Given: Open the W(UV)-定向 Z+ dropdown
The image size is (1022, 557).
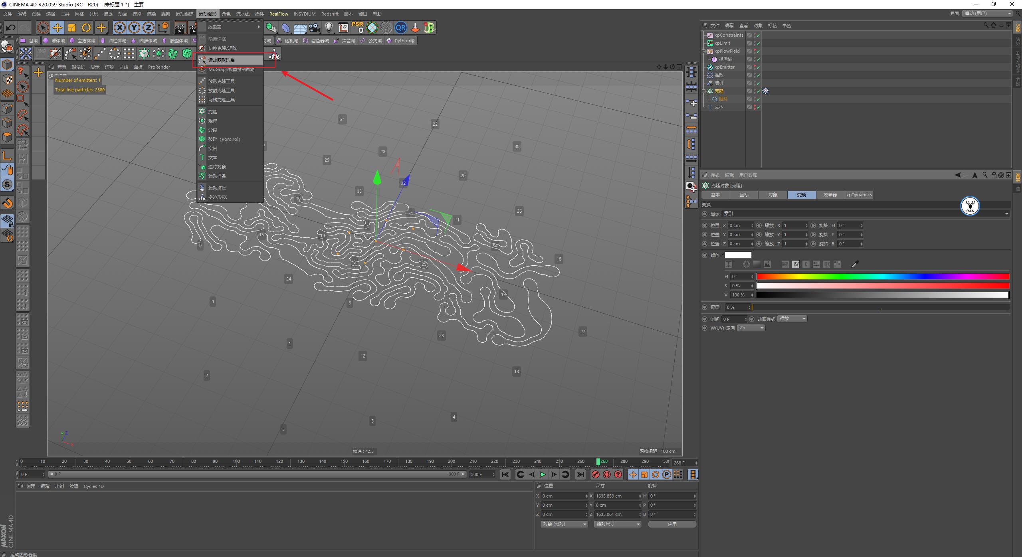Looking at the screenshot, I should 751,328.
